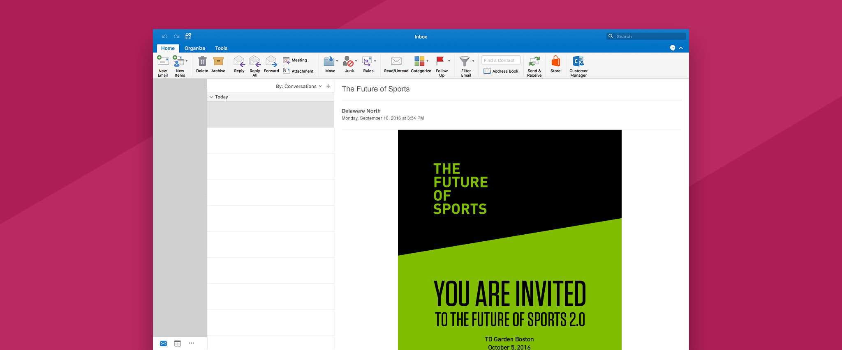Delete the selected message using trash icon
The width and height of the screenshot is (842, 350).
pyautogui.click(x=202, y=62)
